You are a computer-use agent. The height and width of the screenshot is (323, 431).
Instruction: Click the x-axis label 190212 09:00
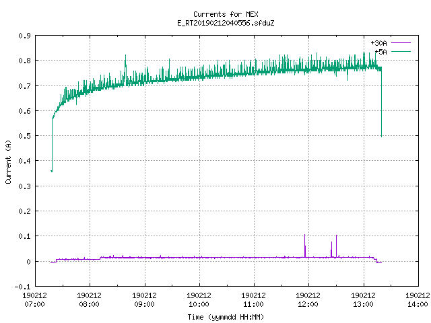tap(144, 299)
